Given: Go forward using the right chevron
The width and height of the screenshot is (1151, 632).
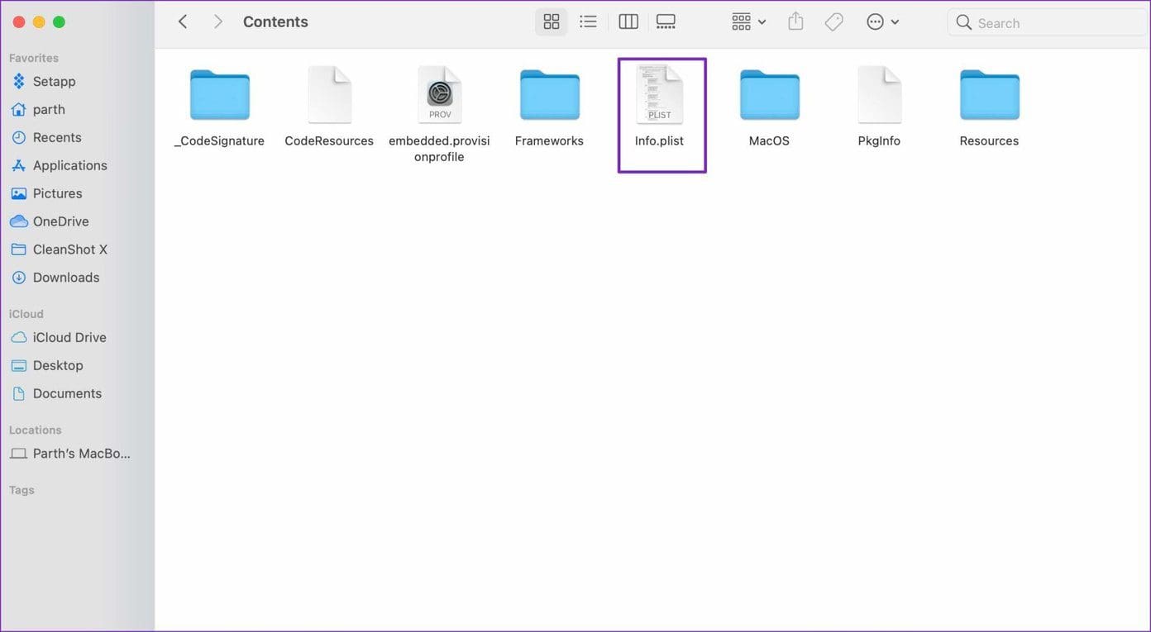Looking at the screenshot, I should point(217,21).
